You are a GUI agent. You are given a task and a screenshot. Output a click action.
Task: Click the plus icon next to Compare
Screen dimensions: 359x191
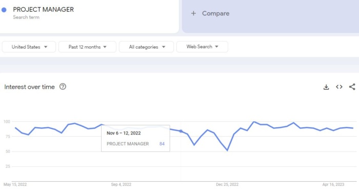pos(193,13)
